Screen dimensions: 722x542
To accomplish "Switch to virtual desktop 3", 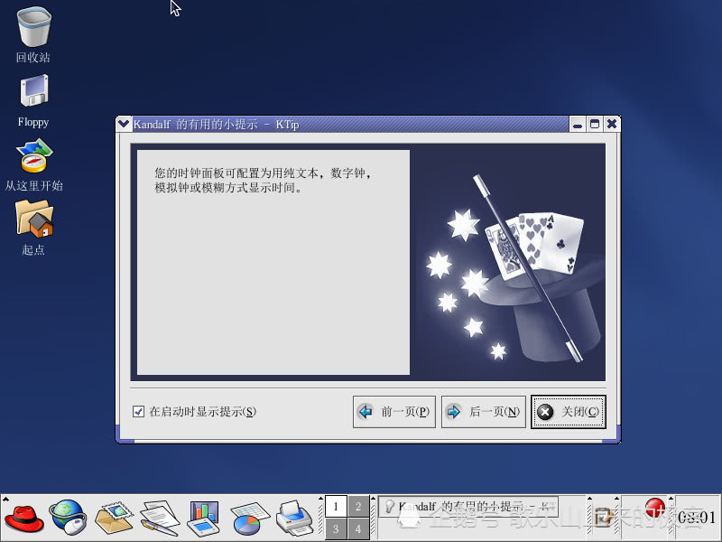I will pos(336,528).
